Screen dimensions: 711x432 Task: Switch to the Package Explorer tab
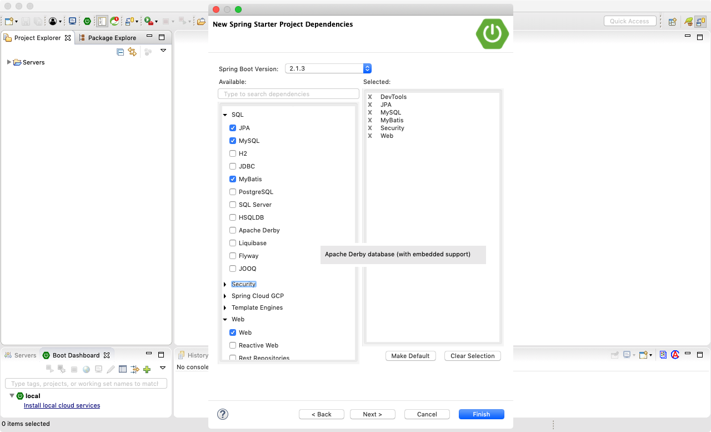click(x=112, y=38)
